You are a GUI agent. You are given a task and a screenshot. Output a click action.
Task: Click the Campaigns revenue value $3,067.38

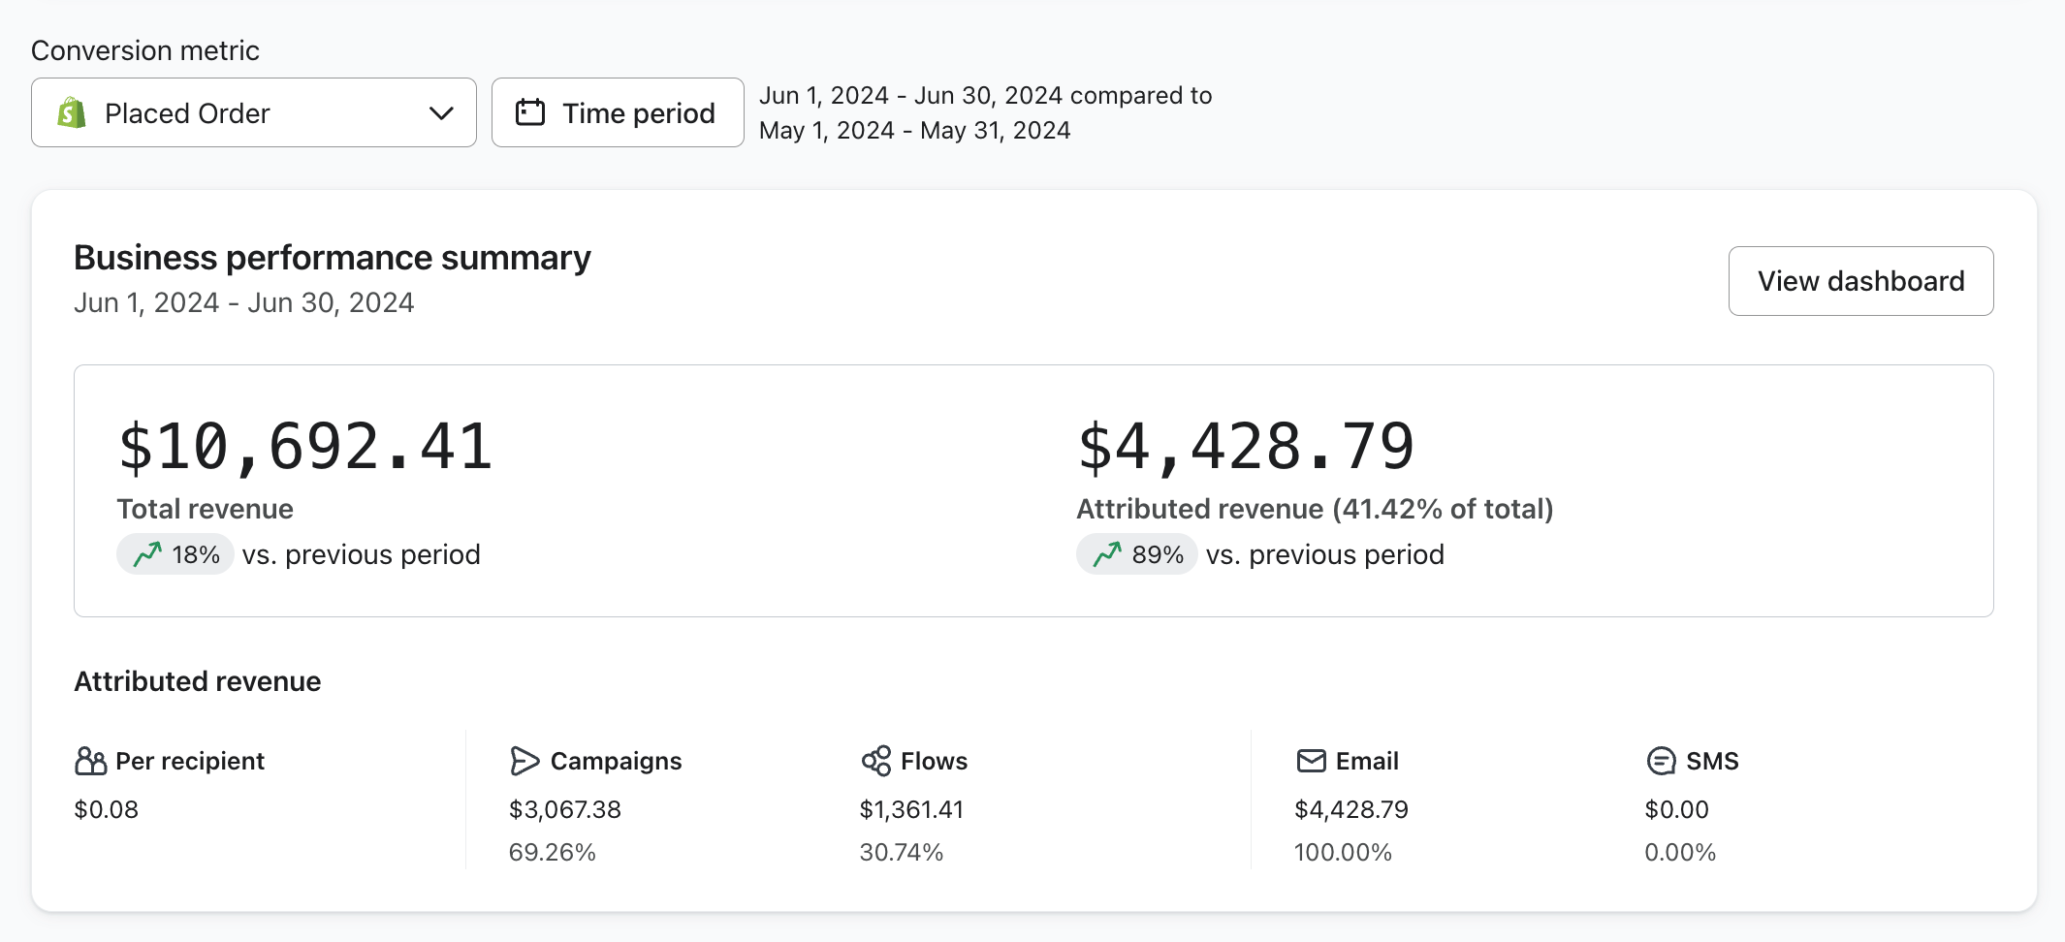tap(565, 809)
